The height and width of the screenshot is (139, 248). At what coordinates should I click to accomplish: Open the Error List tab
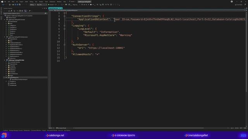60,131
